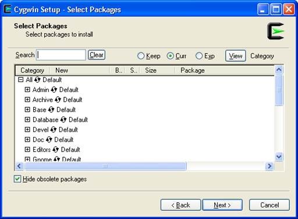Uncheck Hide obsolete packages checkbox
The width and height of the screenshot is (298, 219).
17,179
